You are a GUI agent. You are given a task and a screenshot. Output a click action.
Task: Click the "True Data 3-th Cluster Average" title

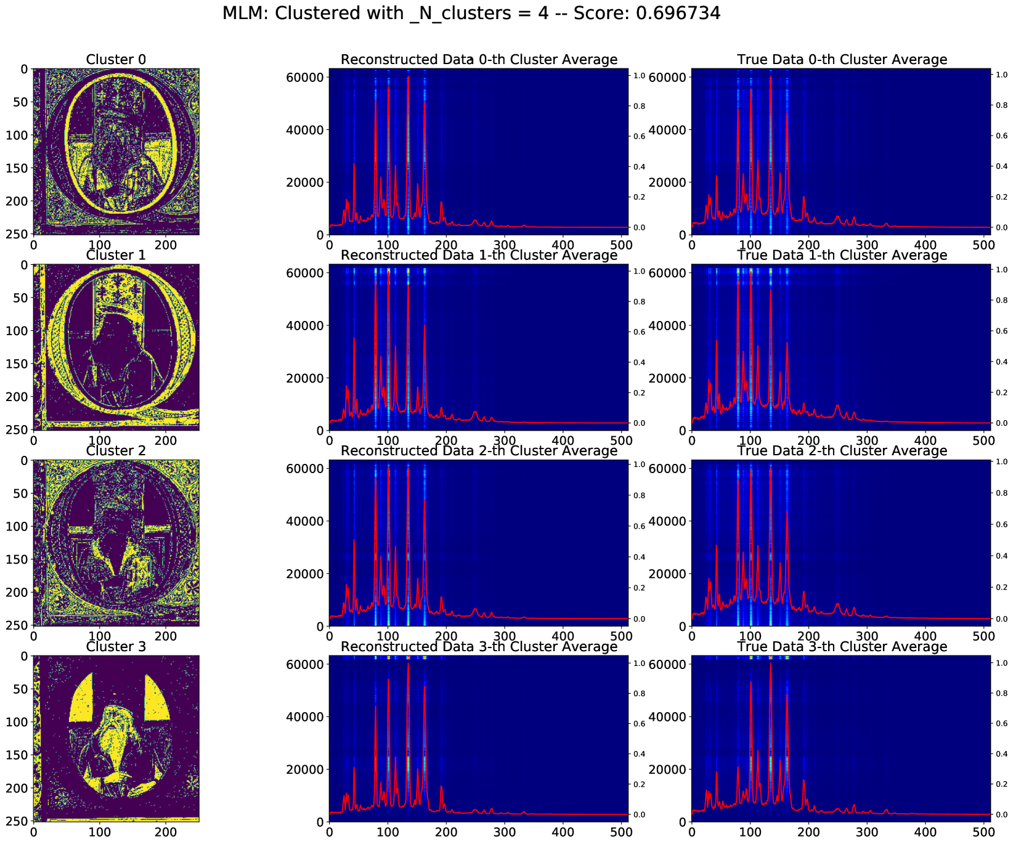click(842, 647)
